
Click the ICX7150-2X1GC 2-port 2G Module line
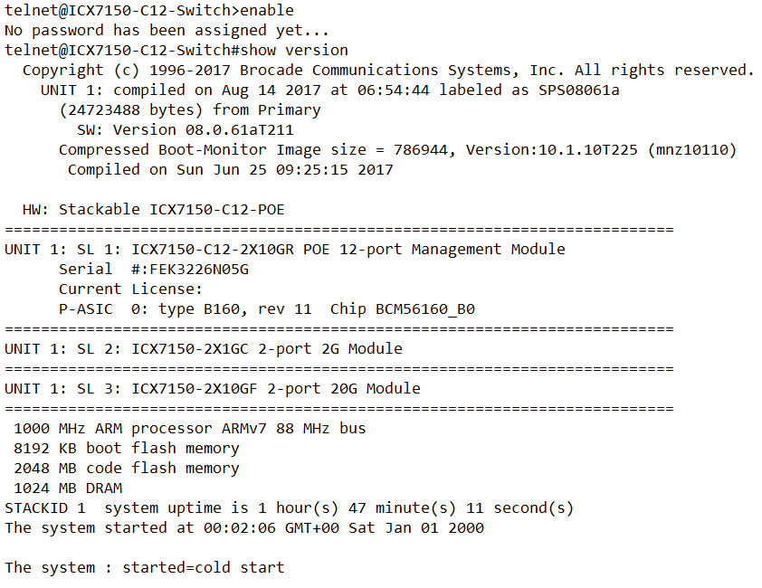coord(203,349)
